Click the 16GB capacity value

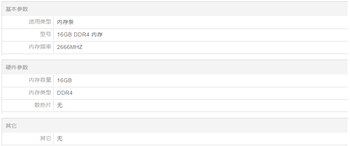tap(64, 80)
